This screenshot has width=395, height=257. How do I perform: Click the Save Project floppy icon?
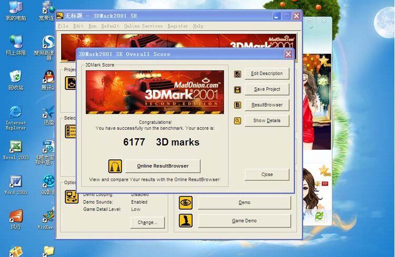tap(238, 90)
